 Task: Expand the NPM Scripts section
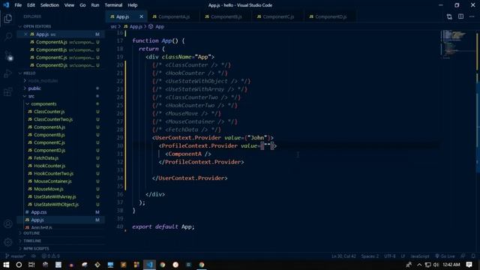point(36,248)
